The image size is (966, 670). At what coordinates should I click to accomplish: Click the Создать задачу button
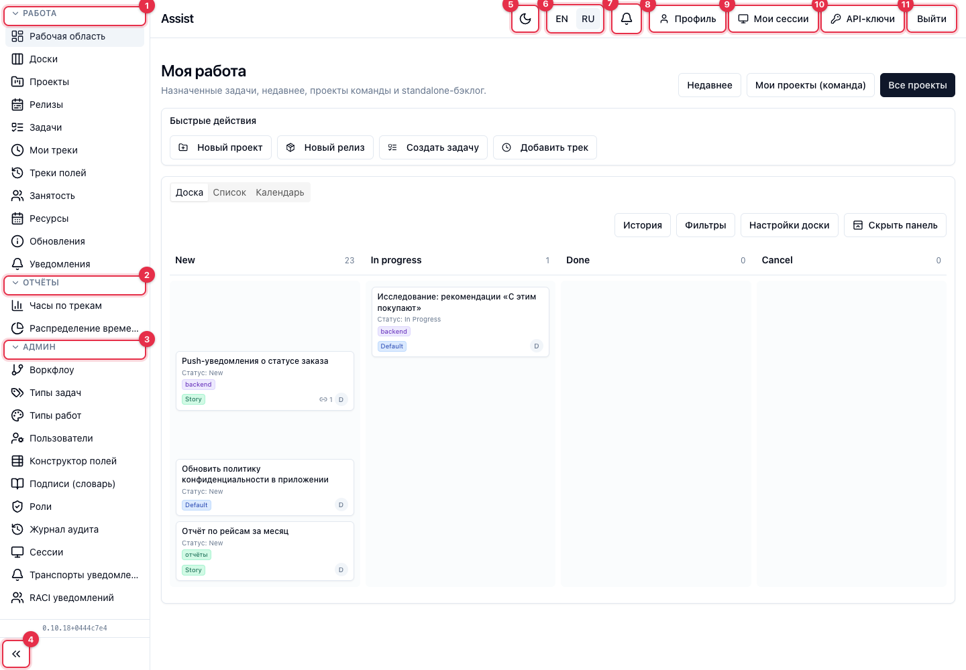(x=433, y=147)
